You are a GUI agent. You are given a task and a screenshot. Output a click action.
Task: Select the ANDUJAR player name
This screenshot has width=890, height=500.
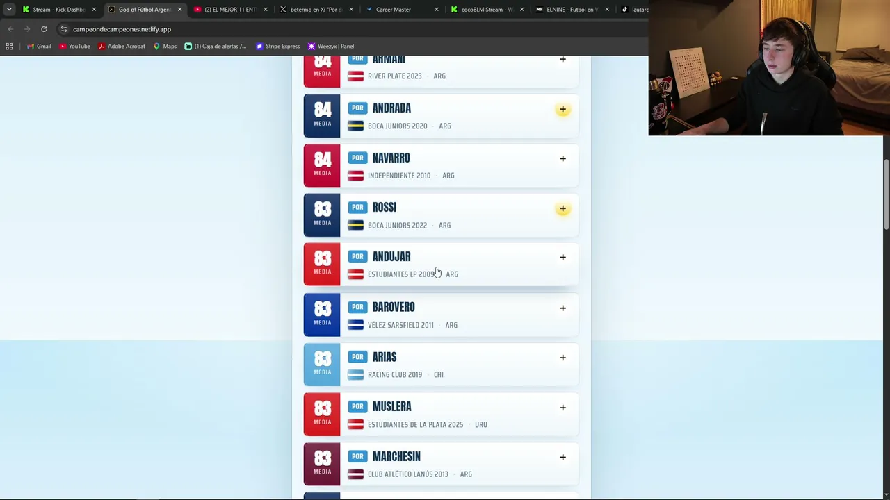coord(391,256)
